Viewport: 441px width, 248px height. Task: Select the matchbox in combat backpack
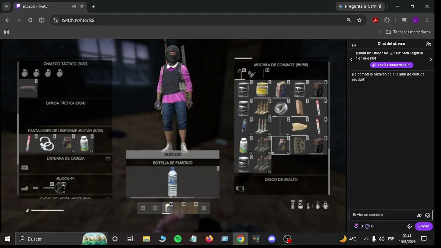coord(281,89)
